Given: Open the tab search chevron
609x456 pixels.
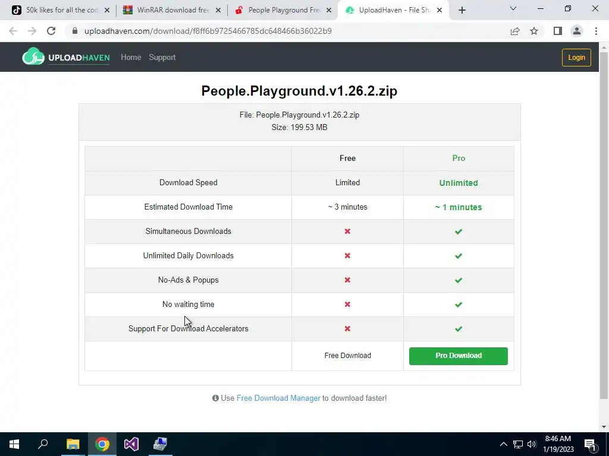Looking at the screenshot, I should pyautogui.click(x=513, y=8).
